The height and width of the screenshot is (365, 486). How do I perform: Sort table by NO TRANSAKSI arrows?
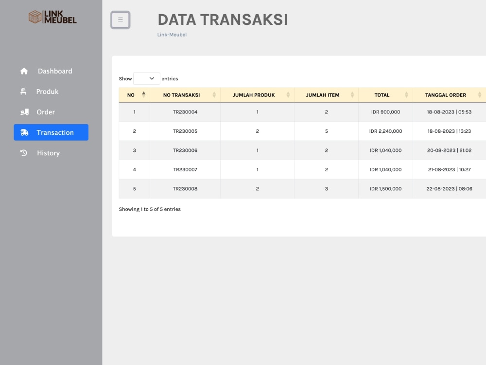214,95
